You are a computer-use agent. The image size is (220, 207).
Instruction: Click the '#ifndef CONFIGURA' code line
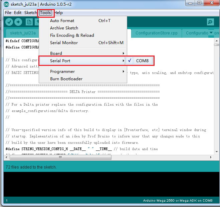[22, 41]
